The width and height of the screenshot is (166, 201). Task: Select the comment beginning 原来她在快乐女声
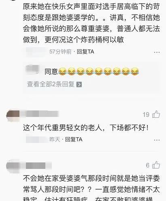(x=92, y=23)
